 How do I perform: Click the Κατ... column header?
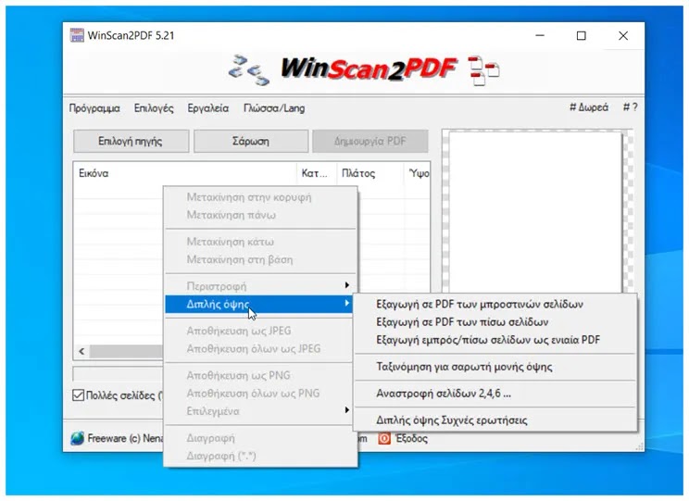[317, 173]
